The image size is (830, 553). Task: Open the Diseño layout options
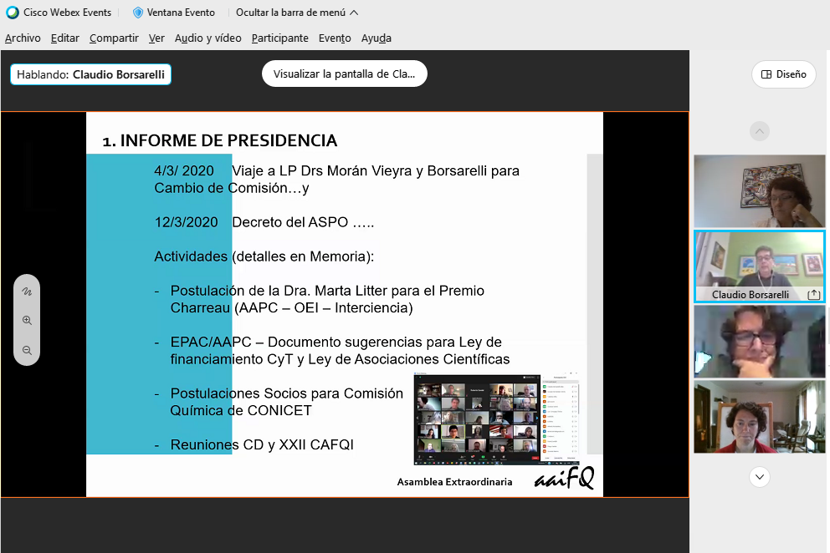pos(783,74)
